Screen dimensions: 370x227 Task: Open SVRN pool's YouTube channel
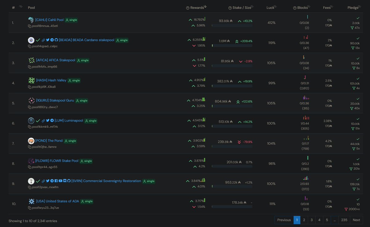click(60, 181)
